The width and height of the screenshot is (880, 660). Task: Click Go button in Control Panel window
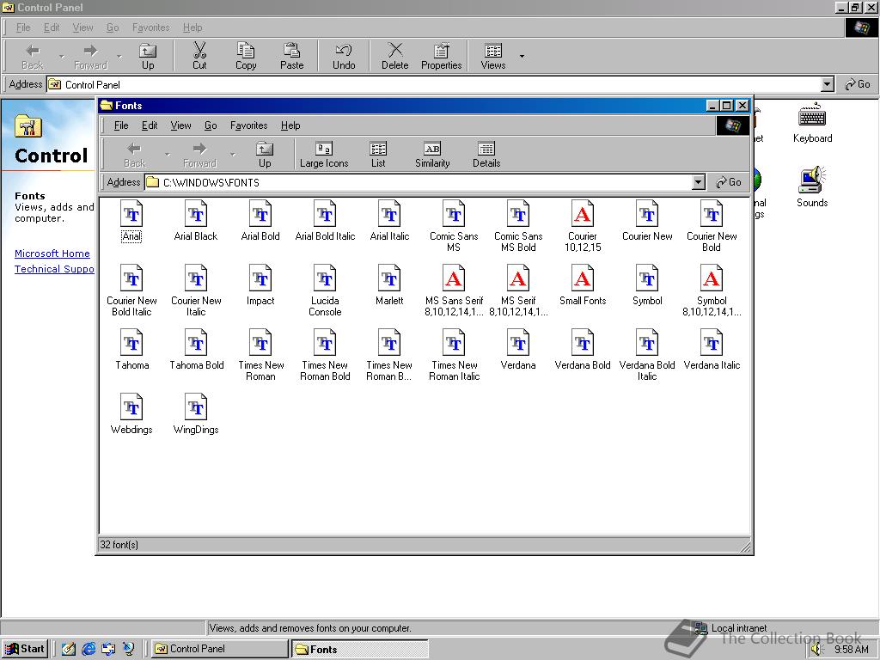click(x=858, y=85)
